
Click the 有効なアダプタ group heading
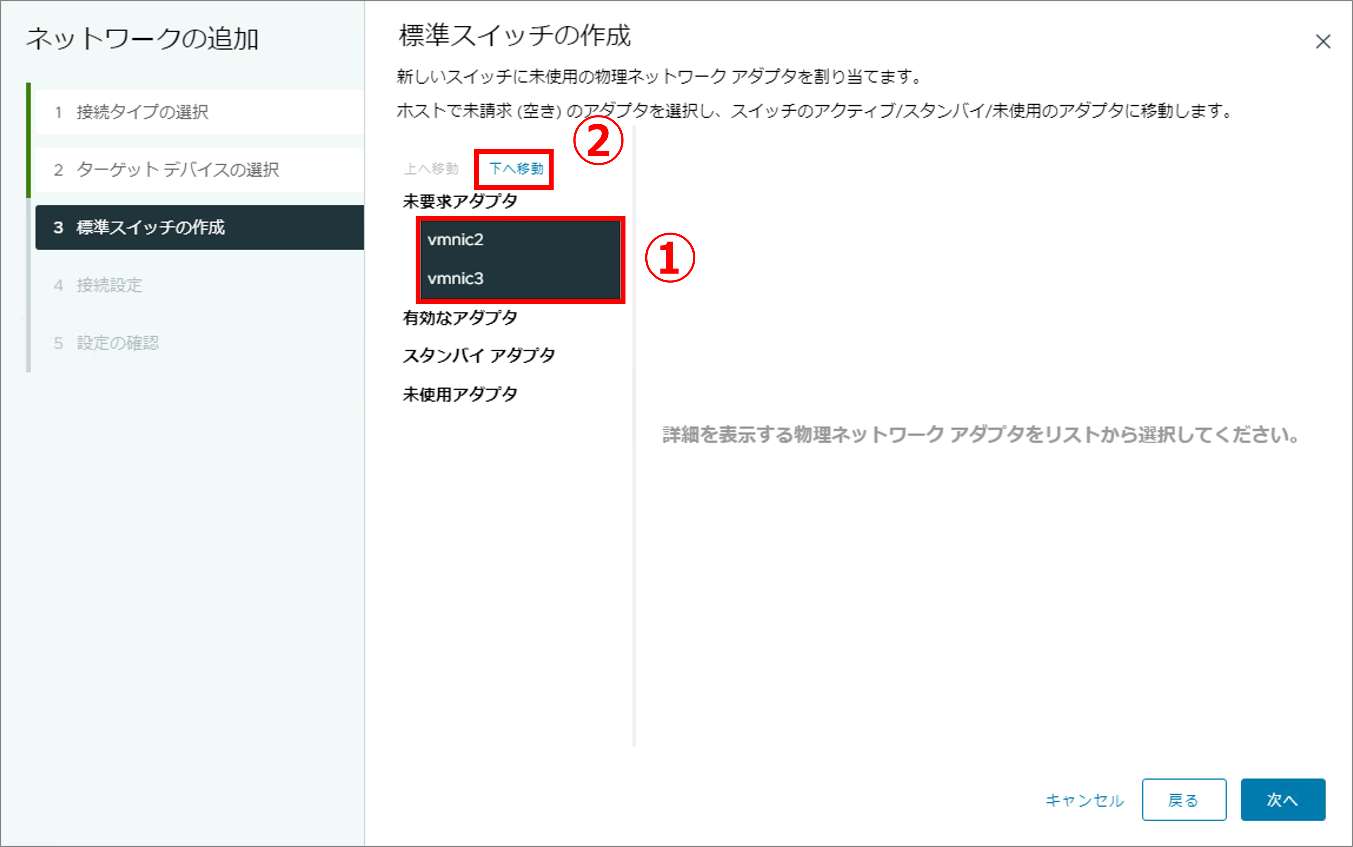[x=459, y=317]
